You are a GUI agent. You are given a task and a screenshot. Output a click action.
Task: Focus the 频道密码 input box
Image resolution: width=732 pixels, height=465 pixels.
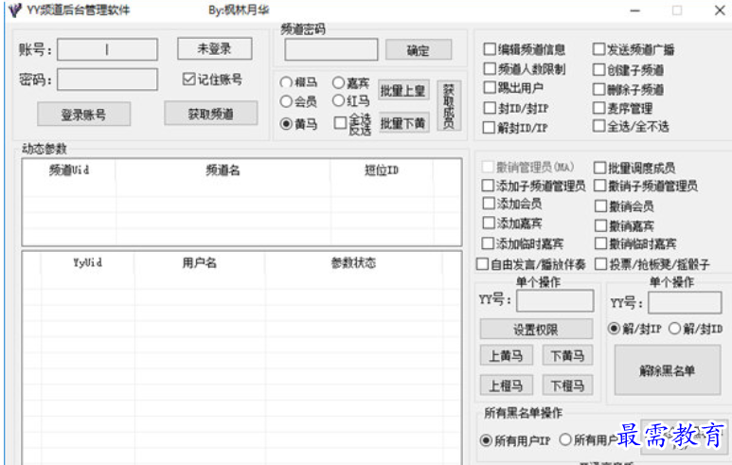click(331, 50)
